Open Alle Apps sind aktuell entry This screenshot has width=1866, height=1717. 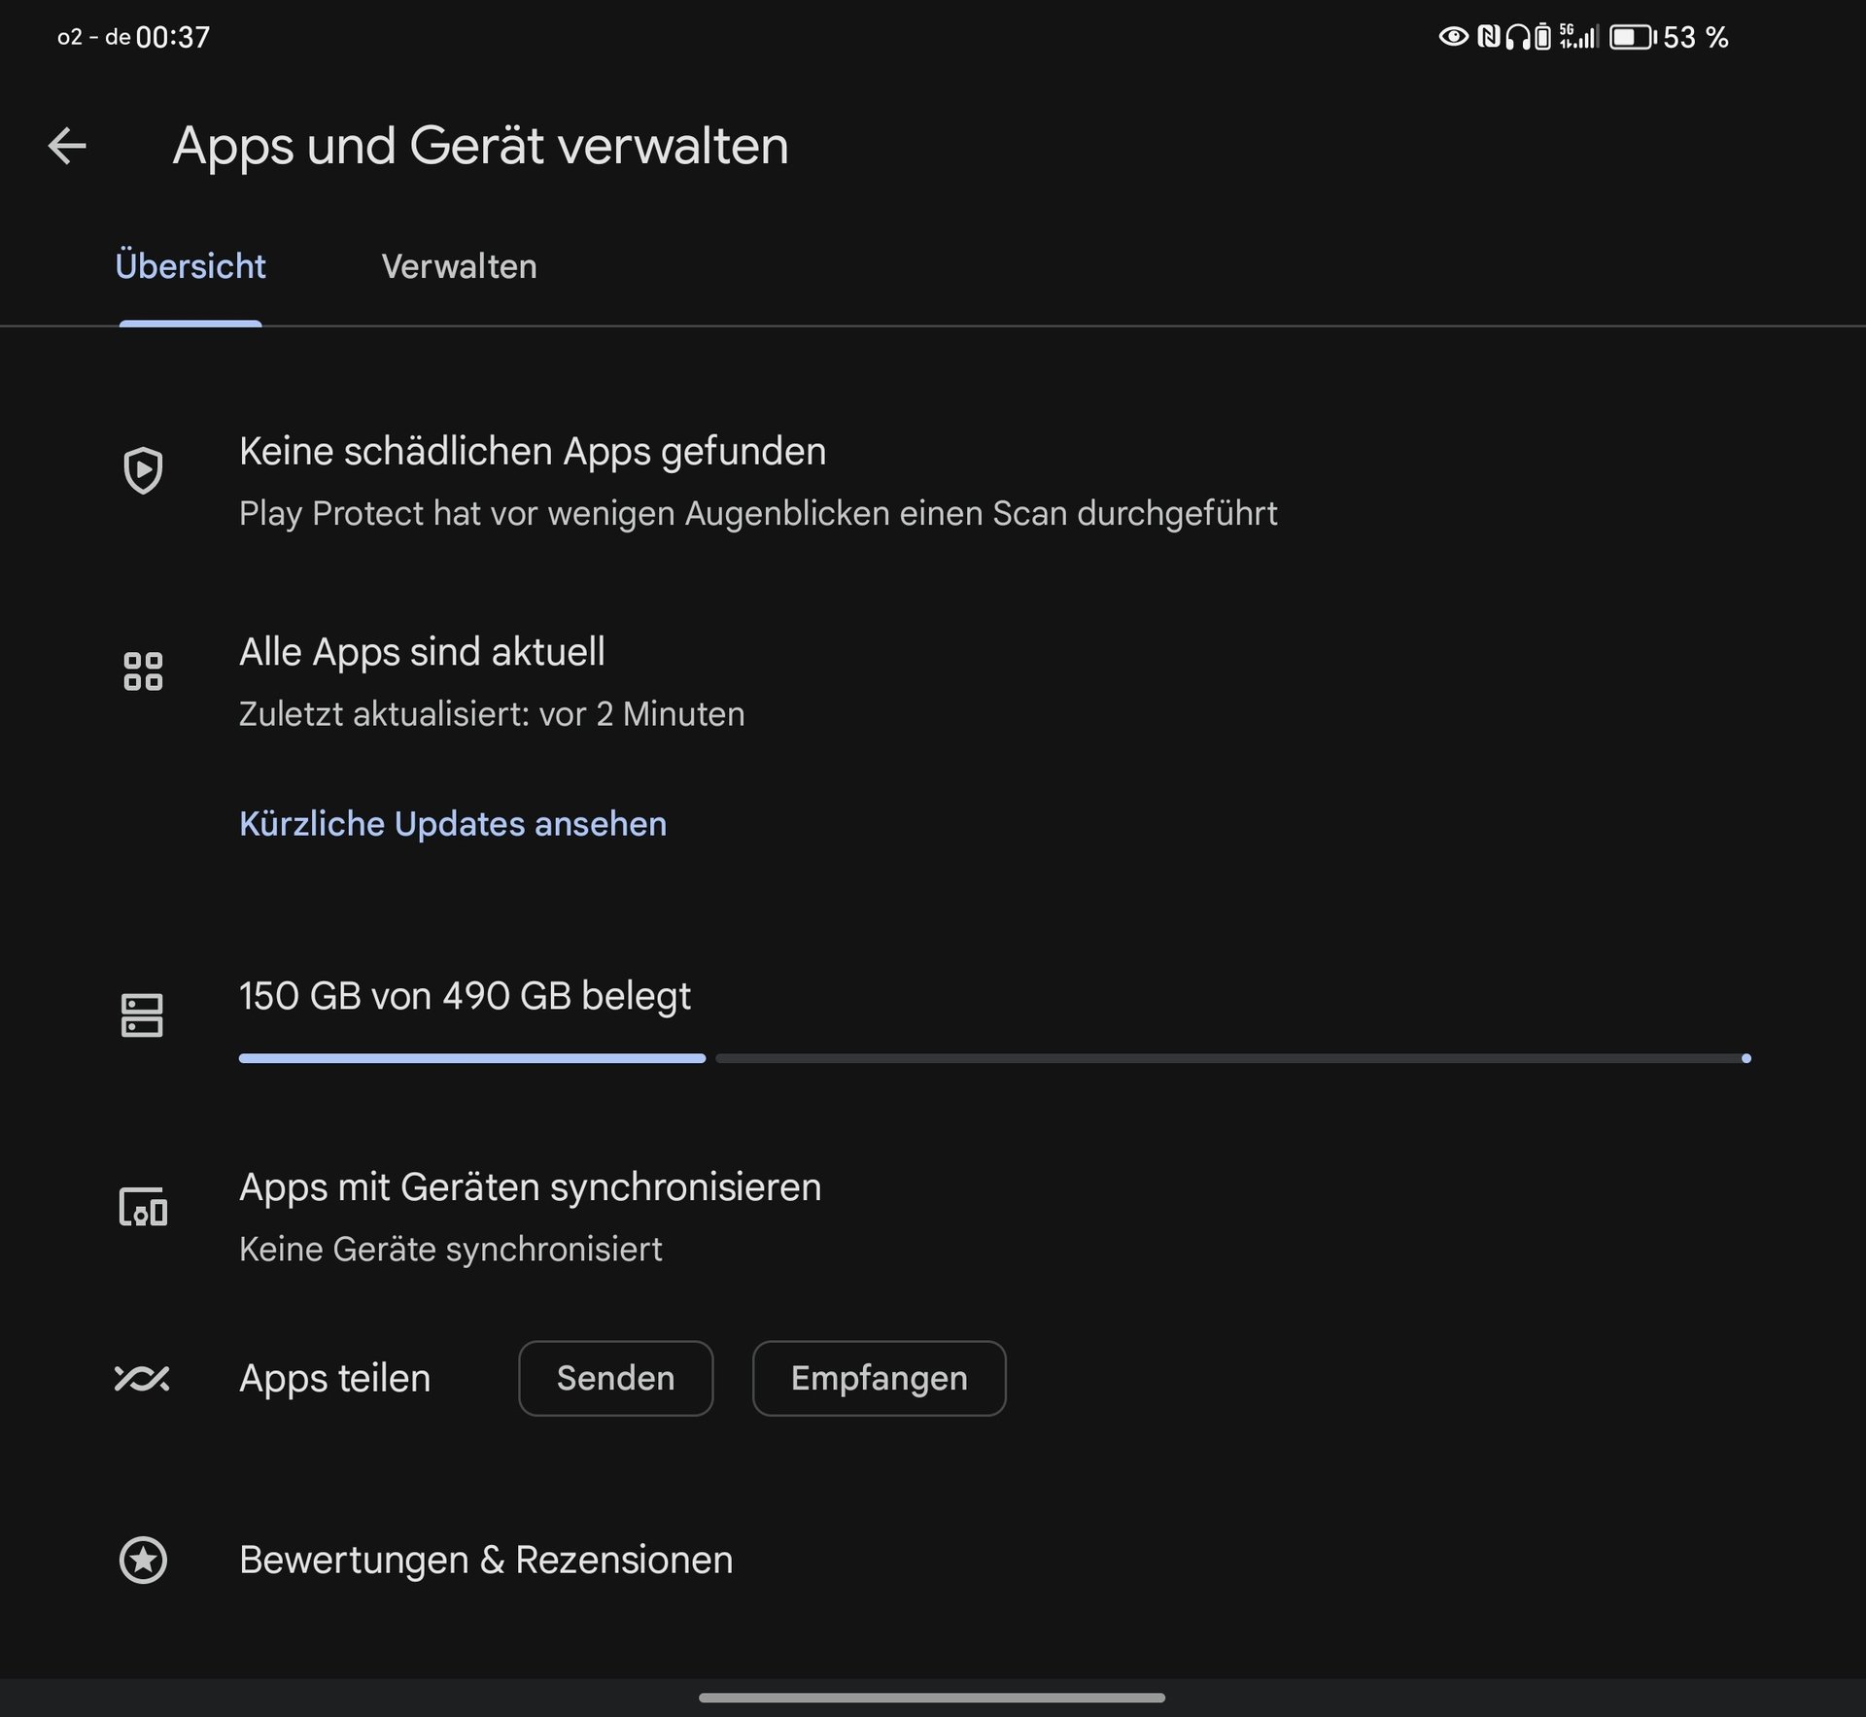pos(422,652)
